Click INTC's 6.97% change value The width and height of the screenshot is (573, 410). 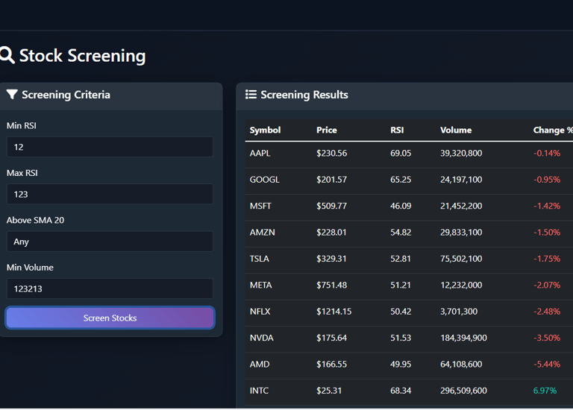545,391
